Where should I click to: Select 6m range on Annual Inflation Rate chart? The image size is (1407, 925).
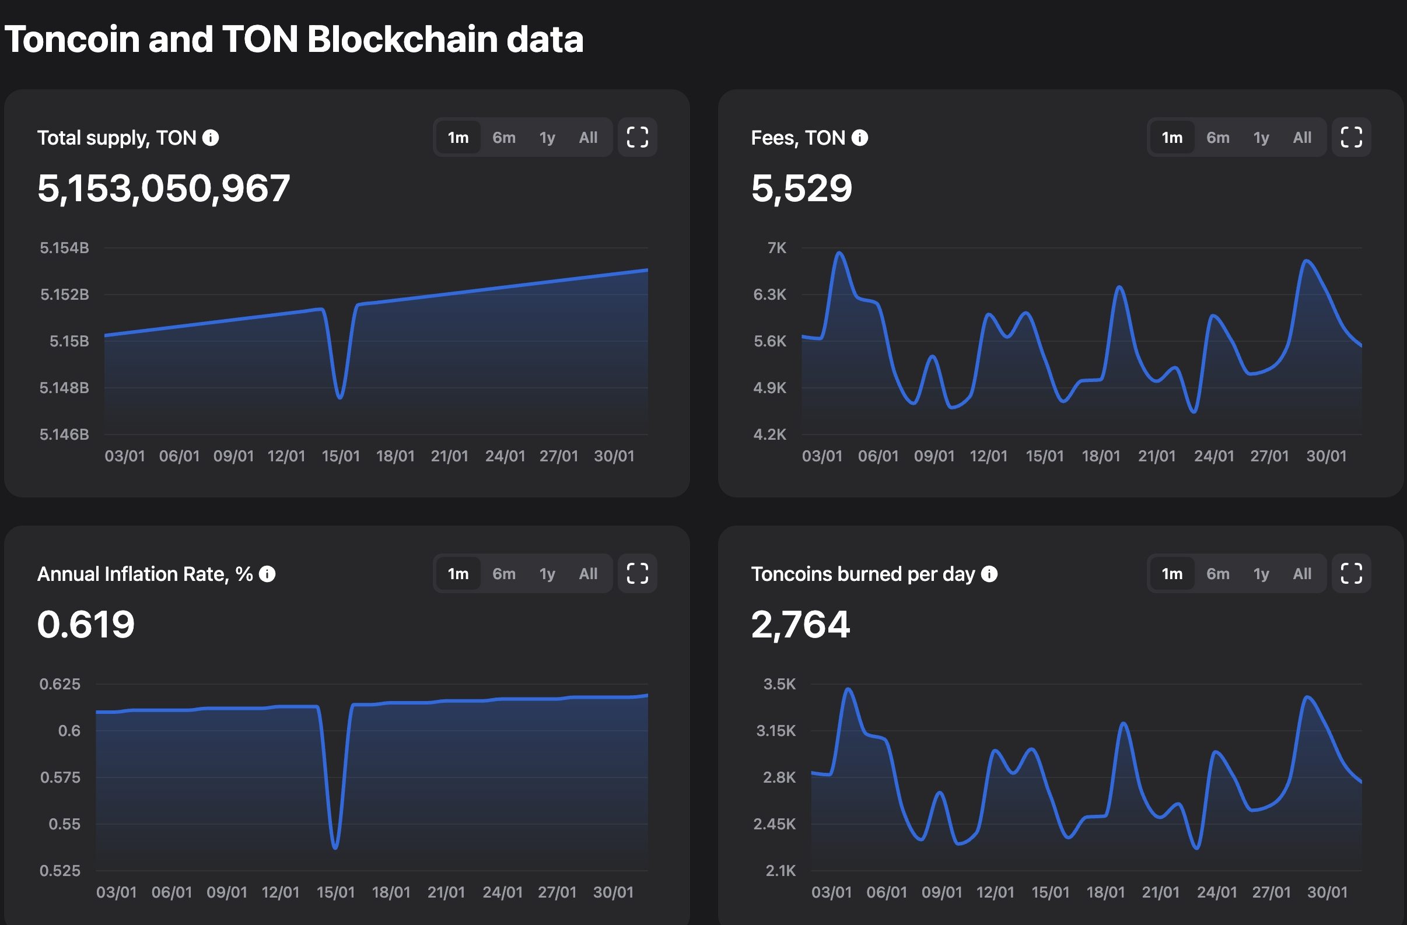[x=503, y=573]
